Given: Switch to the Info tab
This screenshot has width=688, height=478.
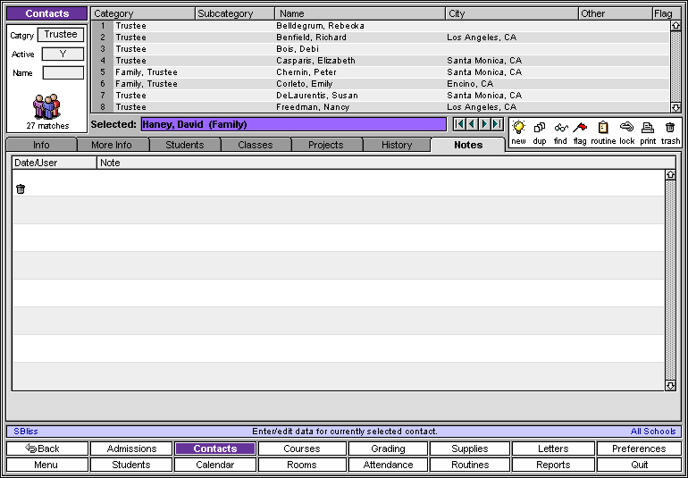Looking at the screenshot, I should click(41, 145).
